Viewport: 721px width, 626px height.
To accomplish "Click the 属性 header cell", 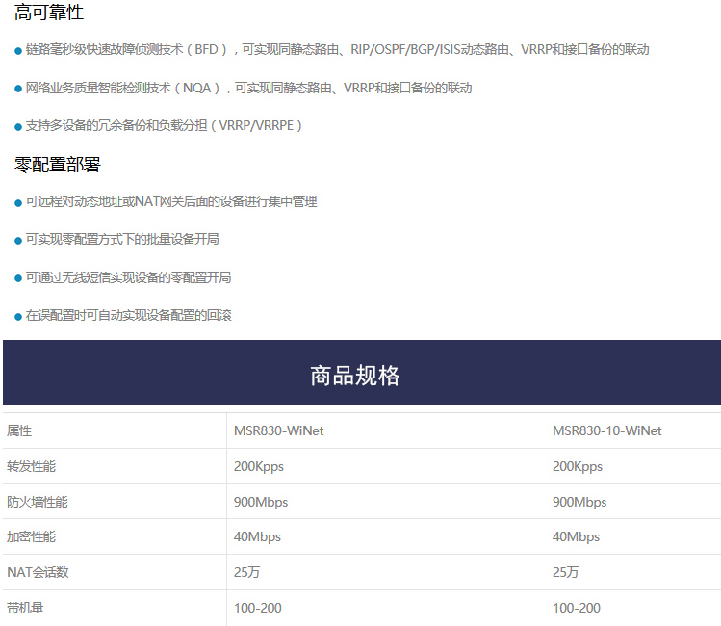I will [x=19, y=430].
